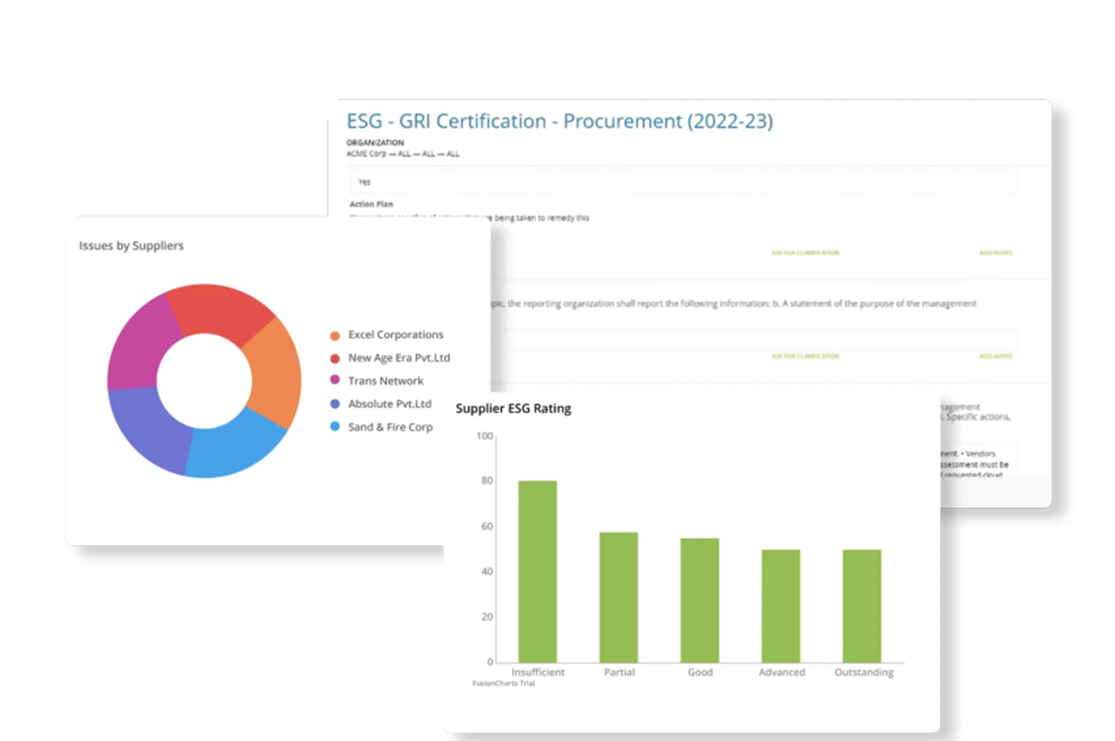Click the red New Age Era legend dot
This screenshot has width=1115, height=741.
[335, 358]
